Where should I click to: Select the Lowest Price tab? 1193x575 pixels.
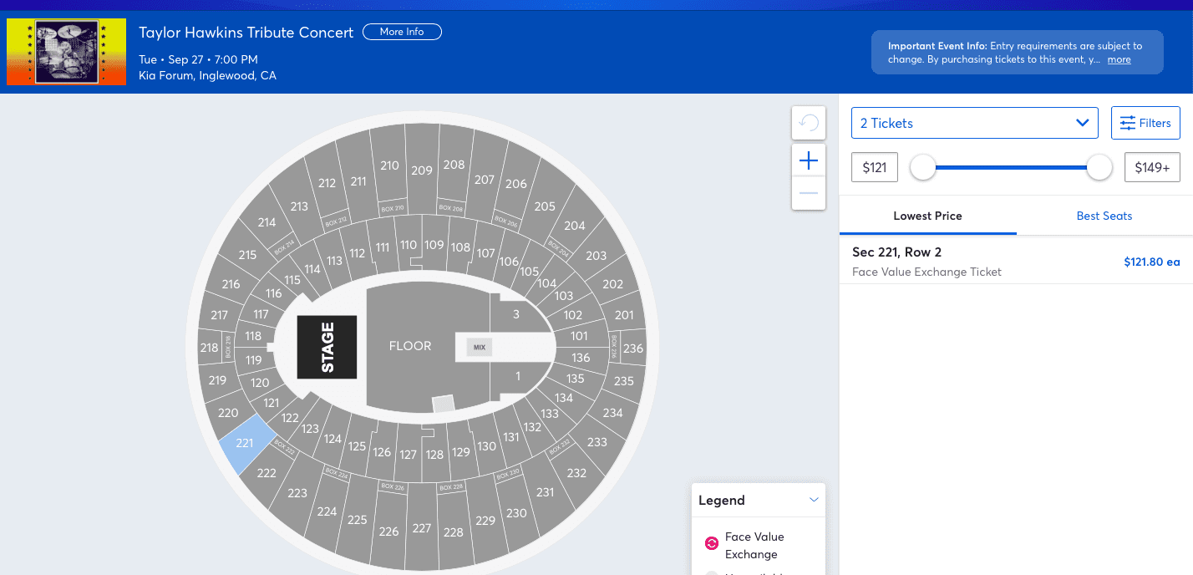(x=927, y=216)
